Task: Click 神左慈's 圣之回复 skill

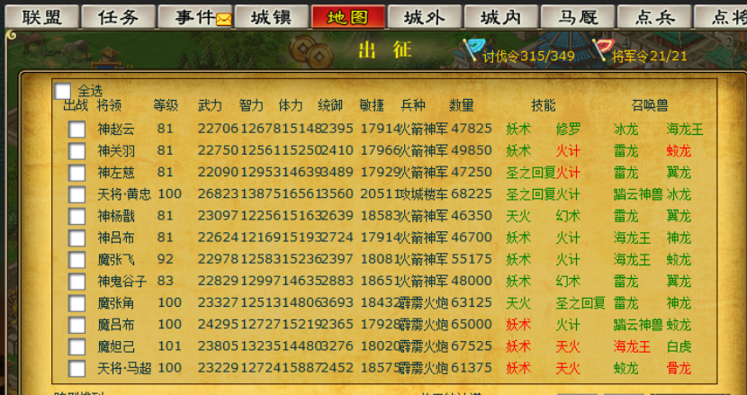Action: tap(529, 172)
